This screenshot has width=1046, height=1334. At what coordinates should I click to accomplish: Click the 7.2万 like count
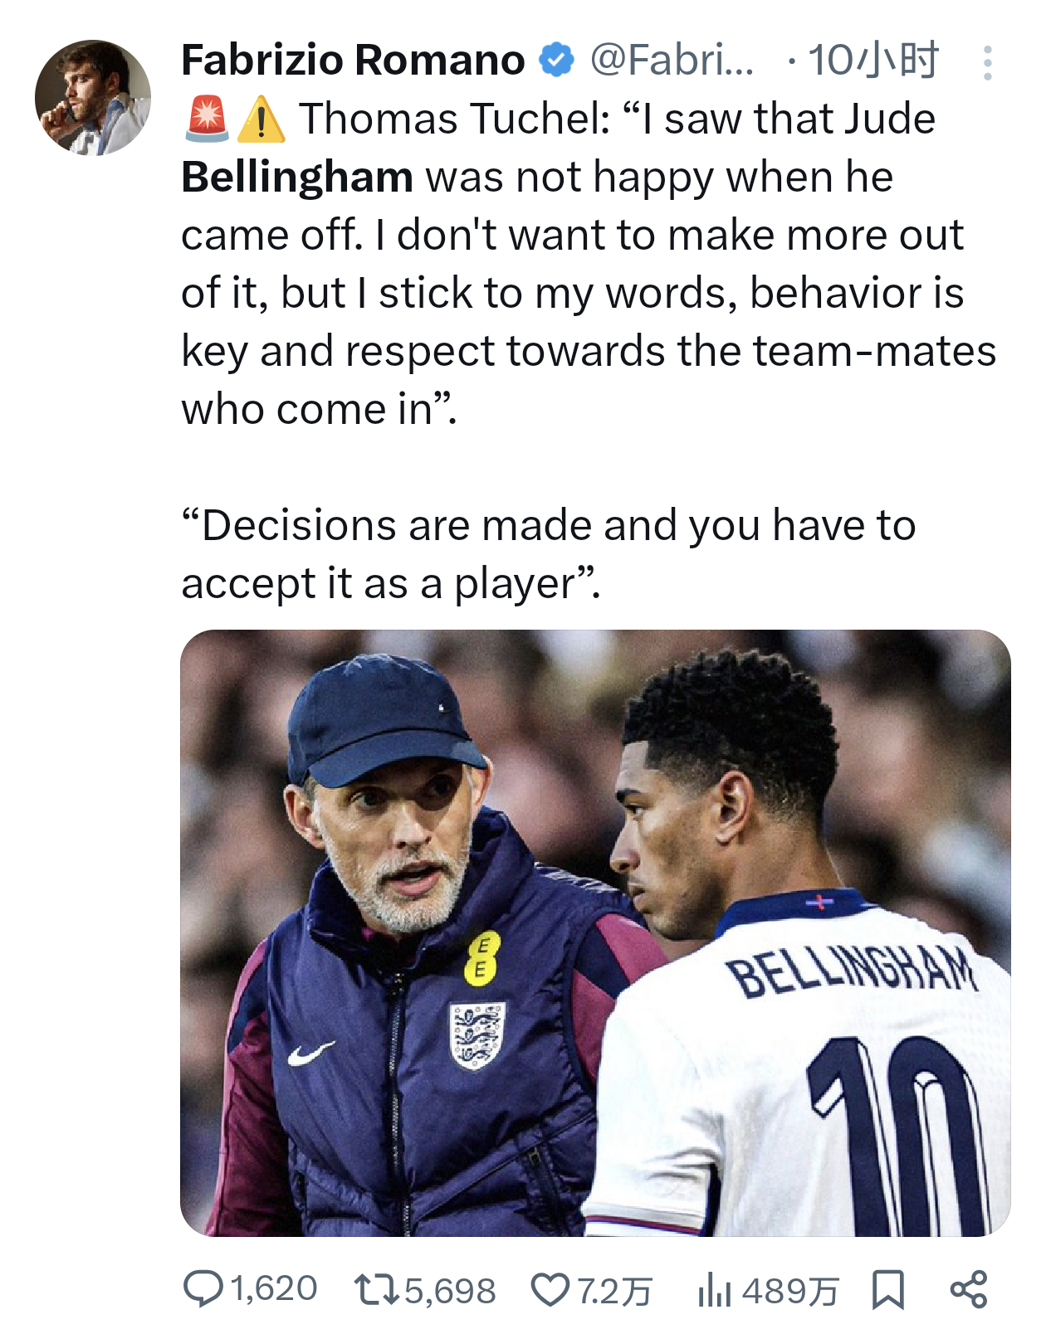click(x=614, y=1291)
